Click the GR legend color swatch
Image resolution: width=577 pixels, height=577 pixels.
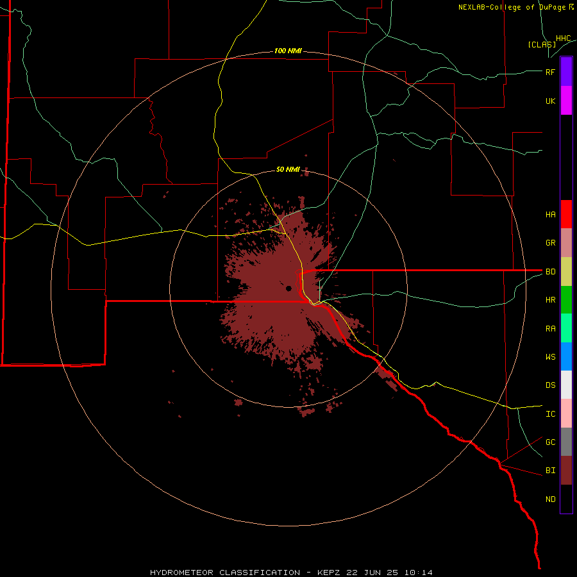566,242
